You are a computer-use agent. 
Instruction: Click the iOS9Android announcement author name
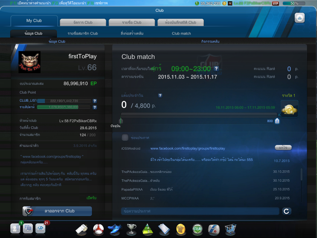coord(131,148)
